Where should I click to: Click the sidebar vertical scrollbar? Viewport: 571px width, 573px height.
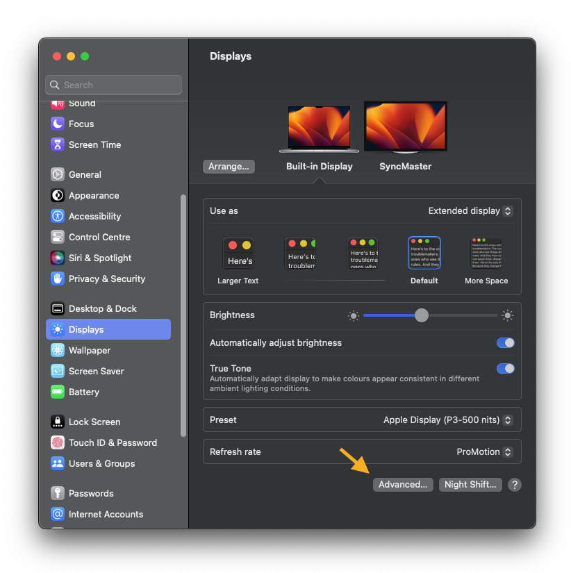[x=183, y=315]
